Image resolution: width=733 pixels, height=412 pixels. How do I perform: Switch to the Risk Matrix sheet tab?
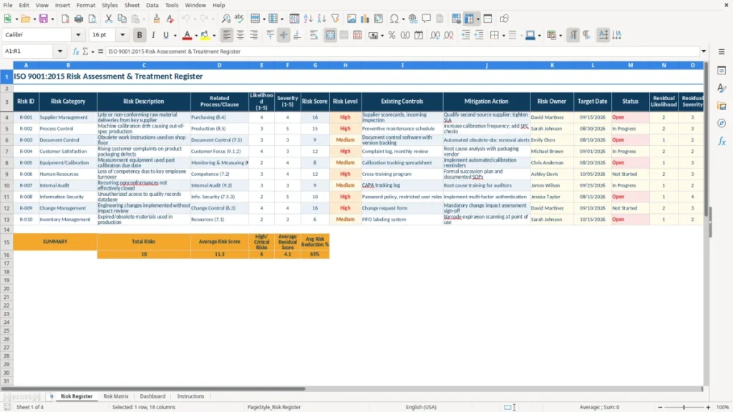tap(115, 396)
